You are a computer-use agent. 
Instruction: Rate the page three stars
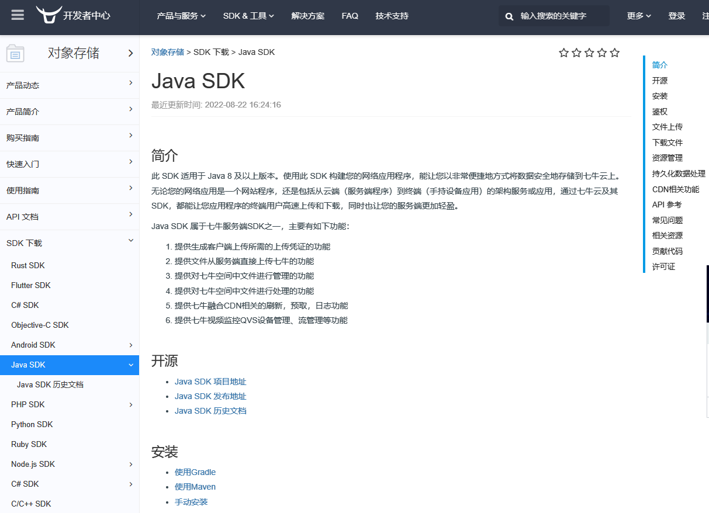[x=589, y=53]
